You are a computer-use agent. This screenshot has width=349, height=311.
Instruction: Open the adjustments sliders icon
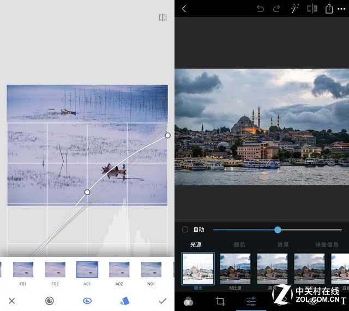coord(251,301)
